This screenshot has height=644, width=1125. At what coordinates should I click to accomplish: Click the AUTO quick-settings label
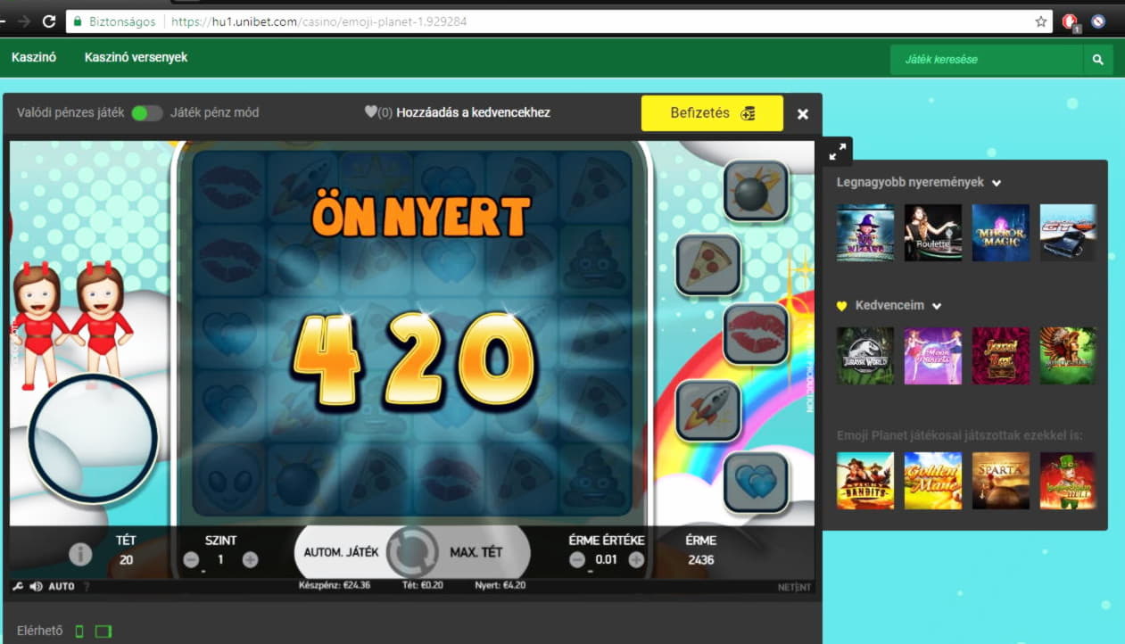(62, 586)
